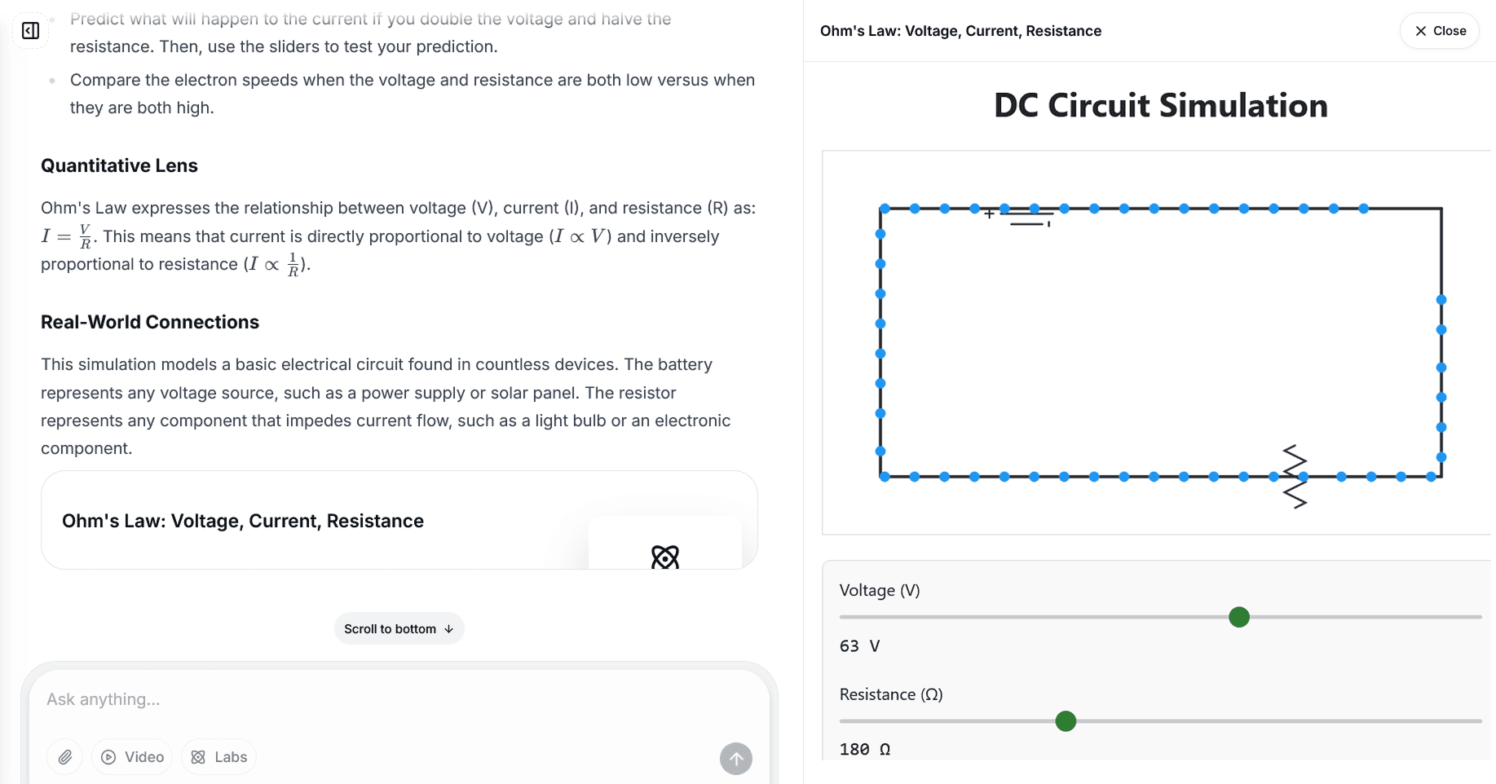Click the right end of the Voltage slider track
The height and width of the screenshot is (784, 1496).
coord(1477,617)
